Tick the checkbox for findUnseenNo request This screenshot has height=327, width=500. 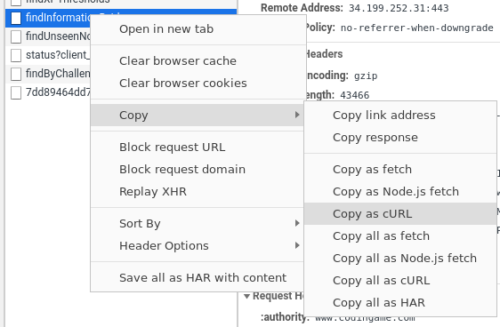pyautogui.click(x=16, y=36)
